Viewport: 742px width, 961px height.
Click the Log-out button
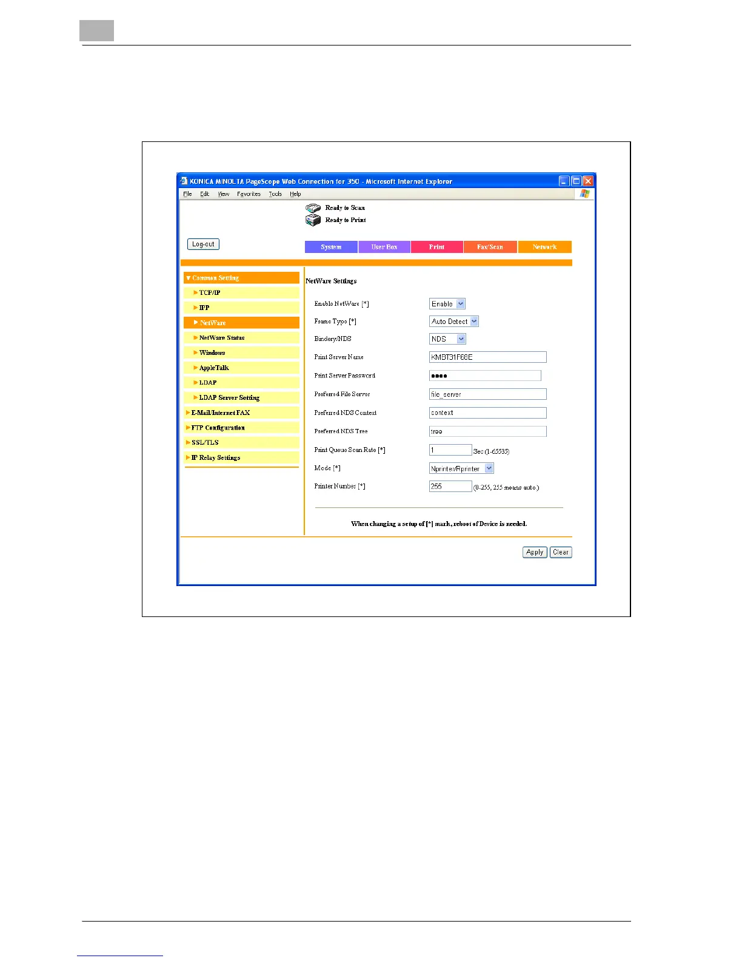203,244
